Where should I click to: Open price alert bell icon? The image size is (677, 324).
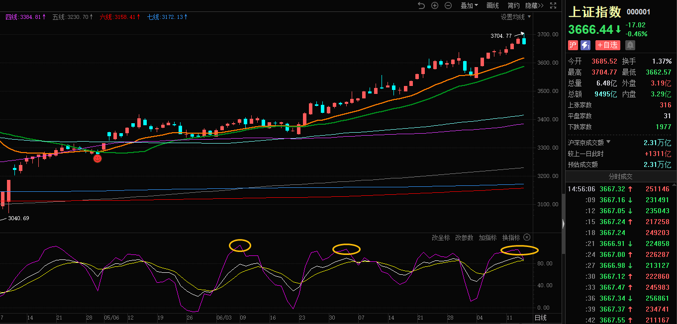pos(630,45)
